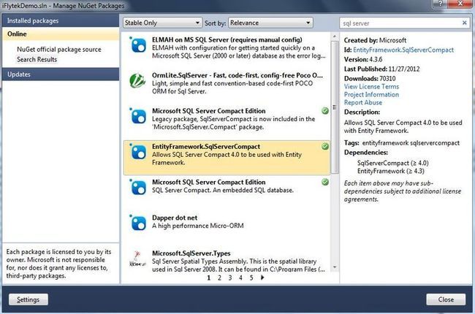The height and width of the screenshot is (314, 475).
Task: Open the Settings button
Action: (28, 299)
